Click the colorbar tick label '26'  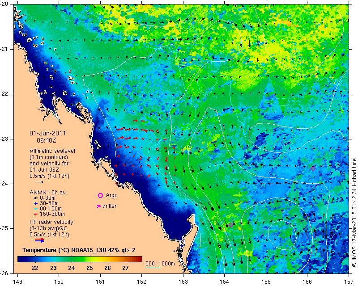click(x=107, y=268)
